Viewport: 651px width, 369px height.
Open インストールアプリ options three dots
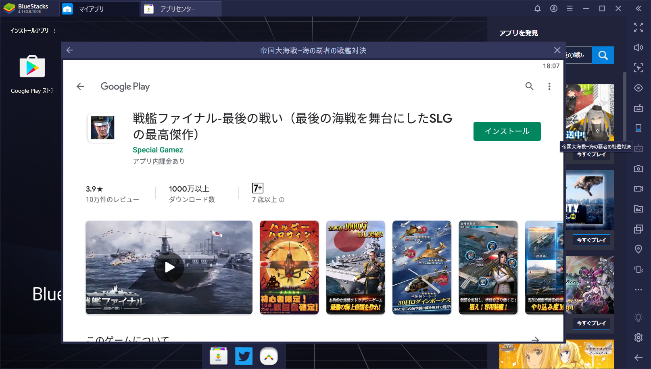click(54, 31)
